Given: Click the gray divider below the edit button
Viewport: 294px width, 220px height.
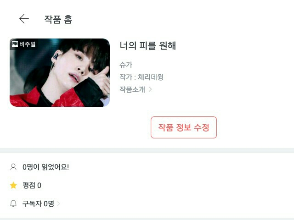Looking at the screenshot, I should pyautogui.click(x=147, y=150).
